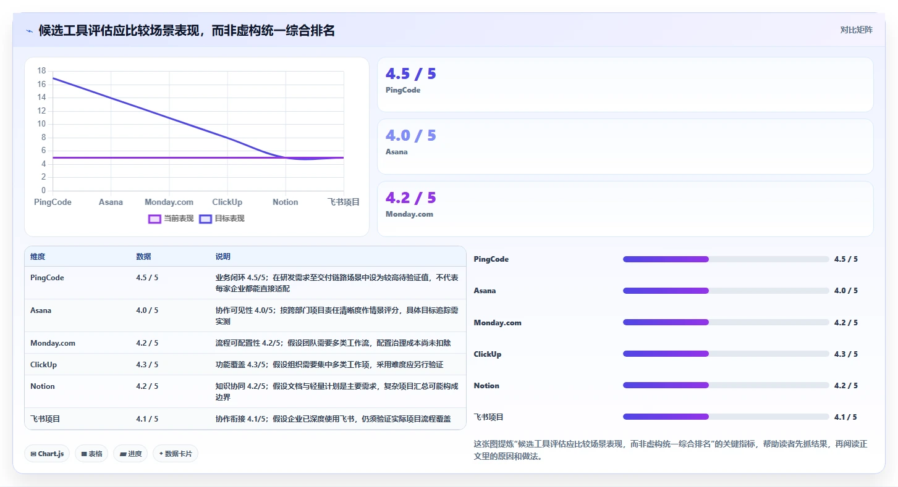
Task: Click the 流程可配置性 4.2/5 description in table
Action: point(333,343)
